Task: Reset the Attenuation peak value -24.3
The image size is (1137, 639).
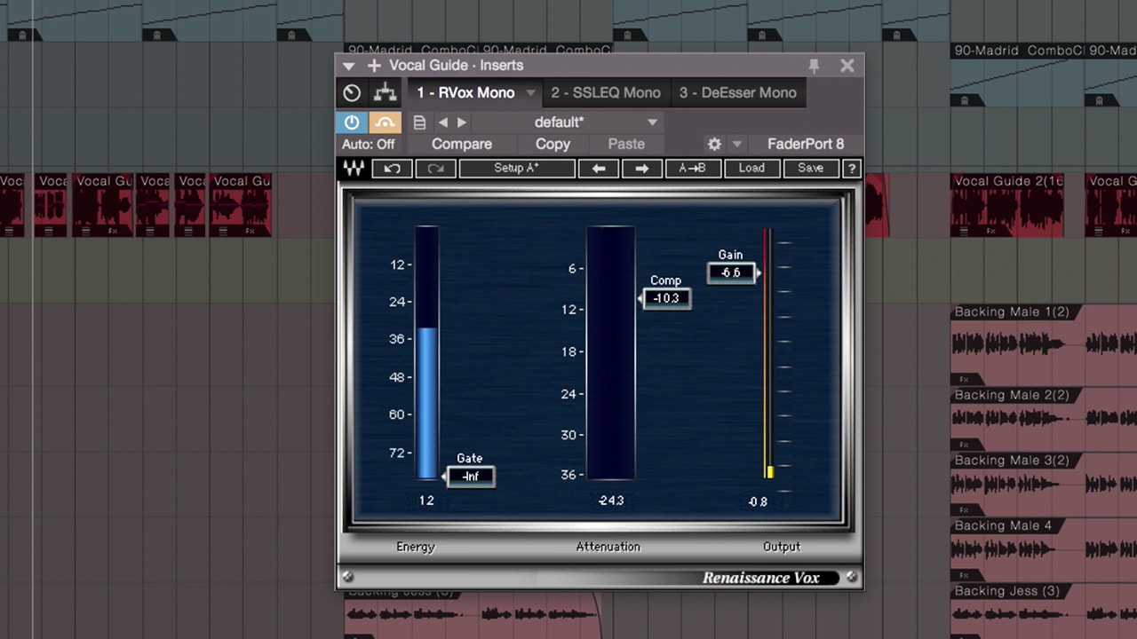Action: (611, 501)
